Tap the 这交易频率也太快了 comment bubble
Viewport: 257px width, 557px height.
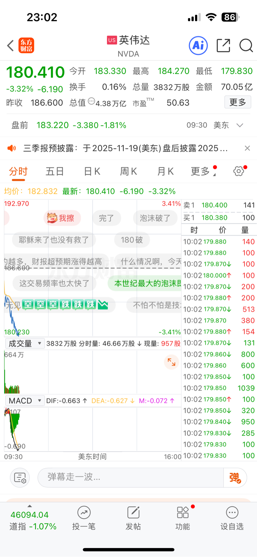[54, 283]
